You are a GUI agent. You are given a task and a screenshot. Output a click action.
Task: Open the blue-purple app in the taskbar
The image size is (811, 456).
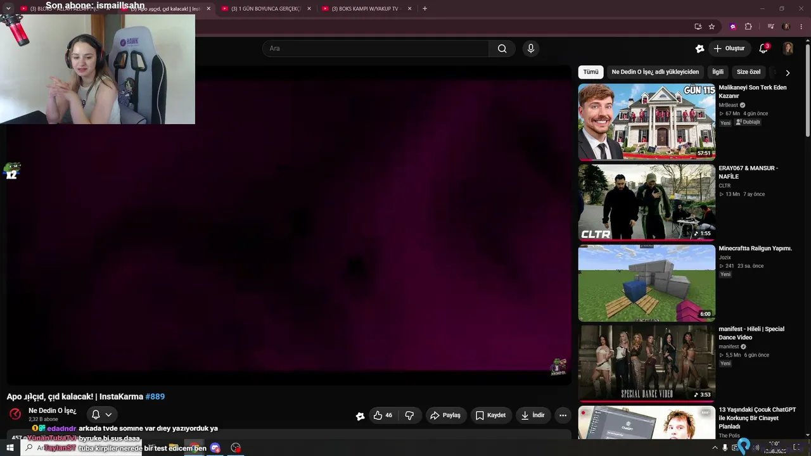click(x=215, y=448)
